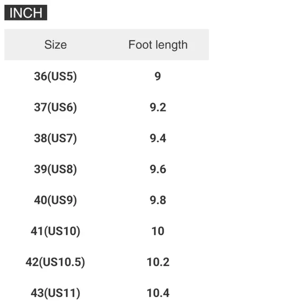
Task: Click the Size column header
Action: click(x=55, y=45)
